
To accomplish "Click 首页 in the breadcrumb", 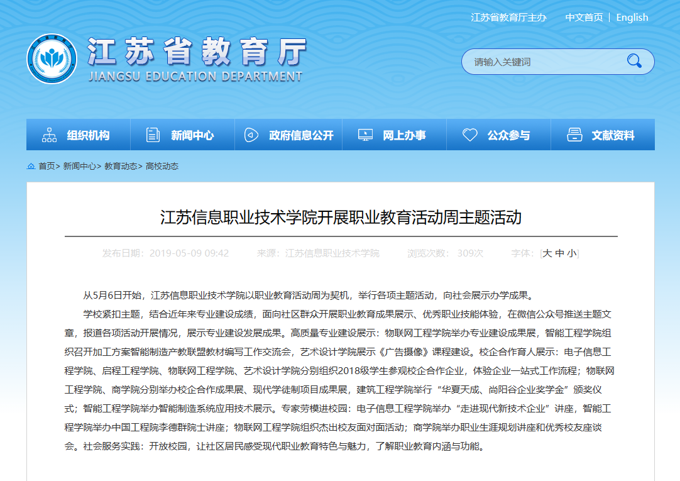I will tap(47, 166).
